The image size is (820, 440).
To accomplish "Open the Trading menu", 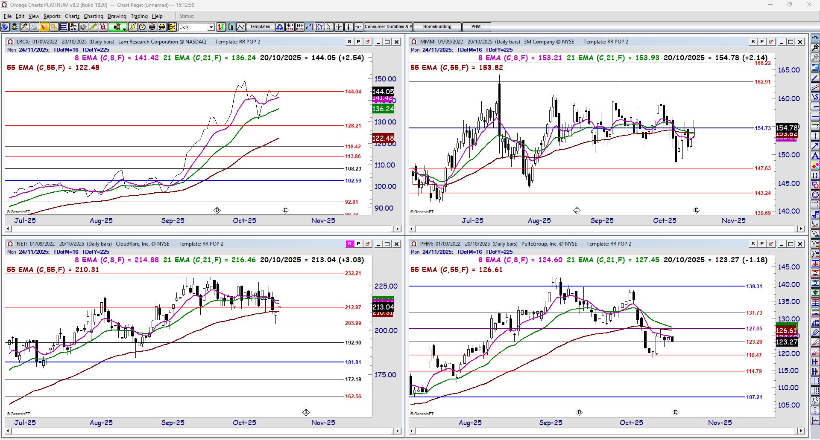I will tap(139, 16).
